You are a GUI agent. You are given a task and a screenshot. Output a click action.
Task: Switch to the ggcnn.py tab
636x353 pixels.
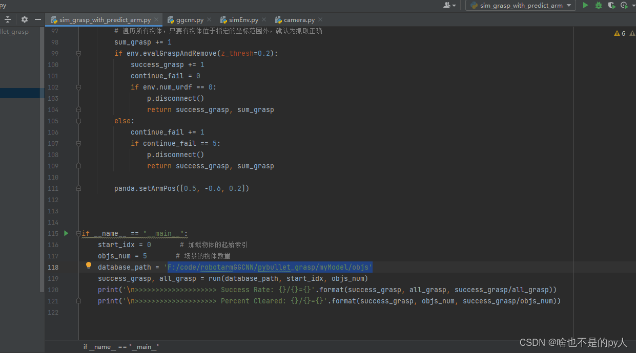190,19
